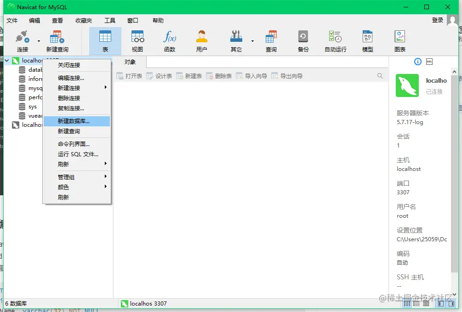Viewport: 462px width, 312px height.
Task: Choose 新建数据库... in the context menu
Action: 77,121
